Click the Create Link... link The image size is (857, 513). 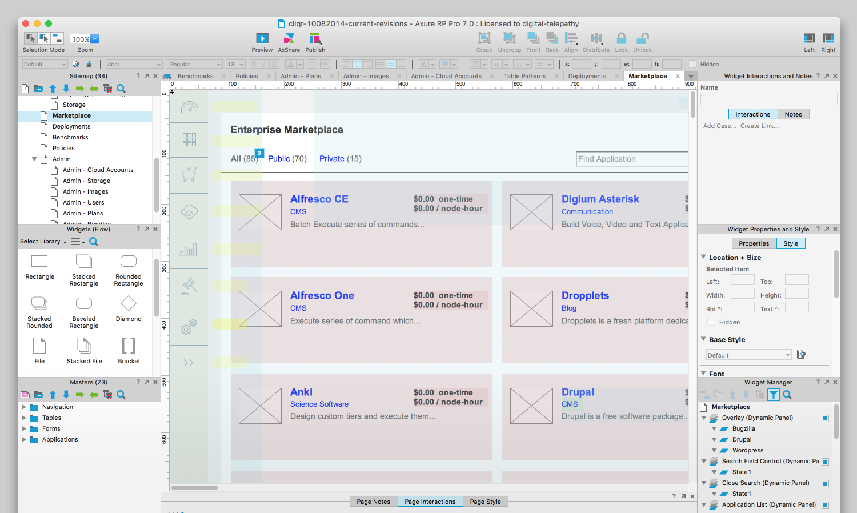pos(759,126)
